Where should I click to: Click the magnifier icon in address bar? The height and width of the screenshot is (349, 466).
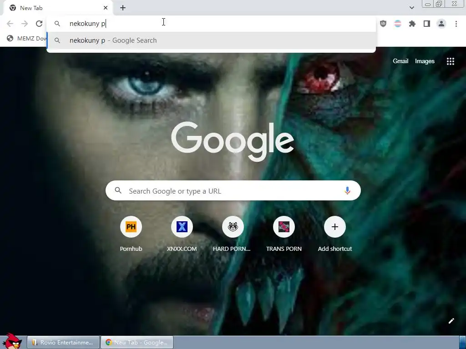pos(57,24)
